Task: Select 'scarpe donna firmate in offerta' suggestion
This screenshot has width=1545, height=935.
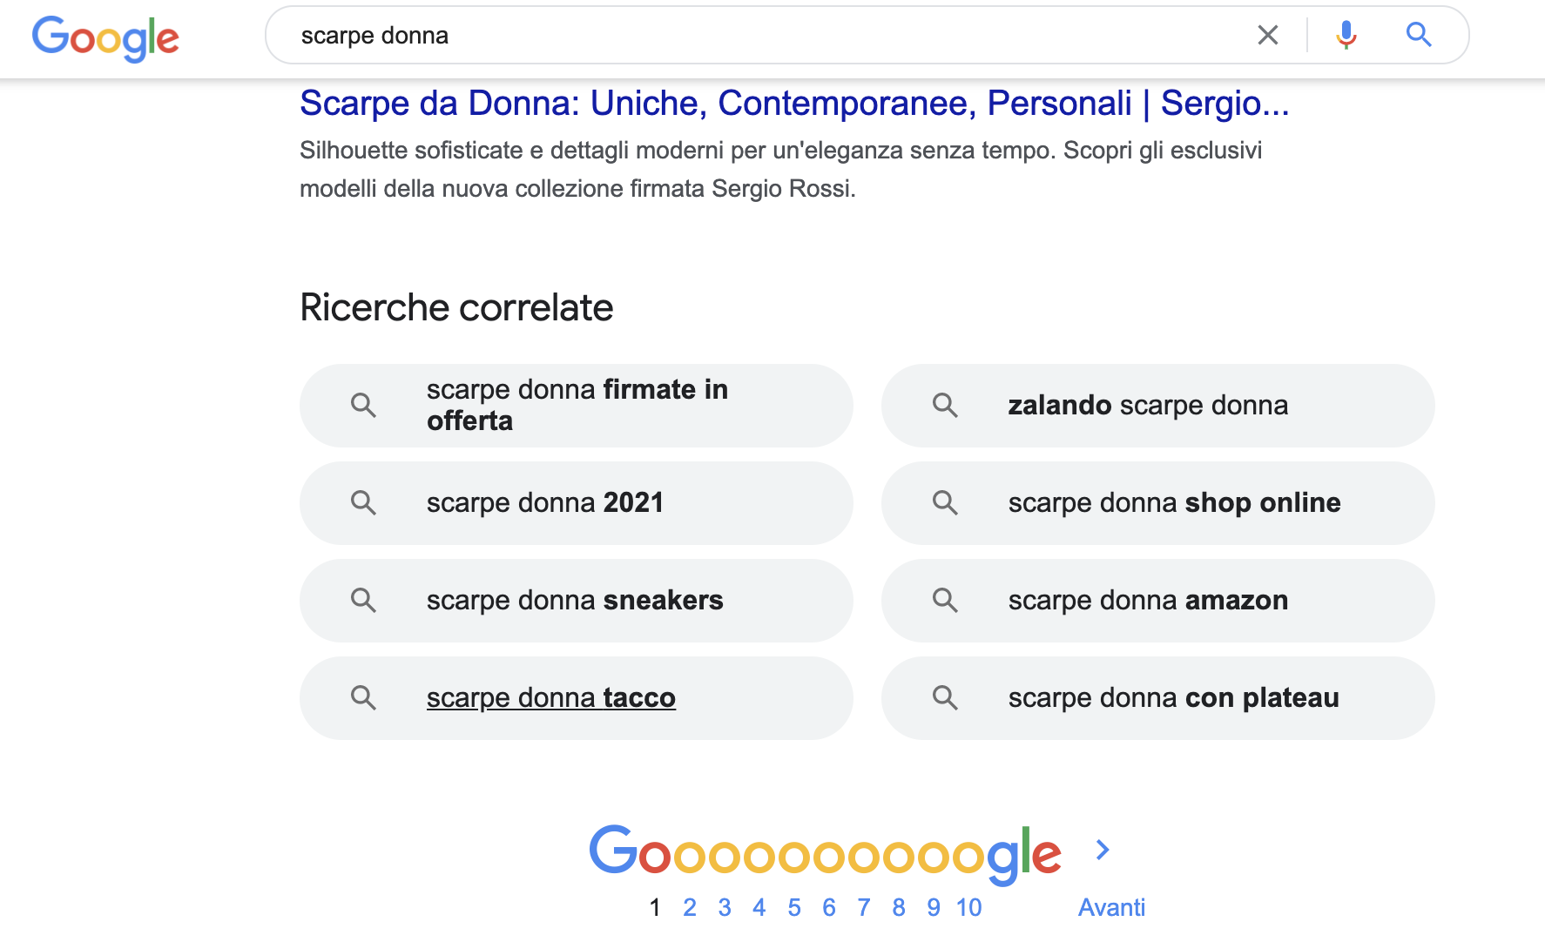Action: (x=577, y=406)
